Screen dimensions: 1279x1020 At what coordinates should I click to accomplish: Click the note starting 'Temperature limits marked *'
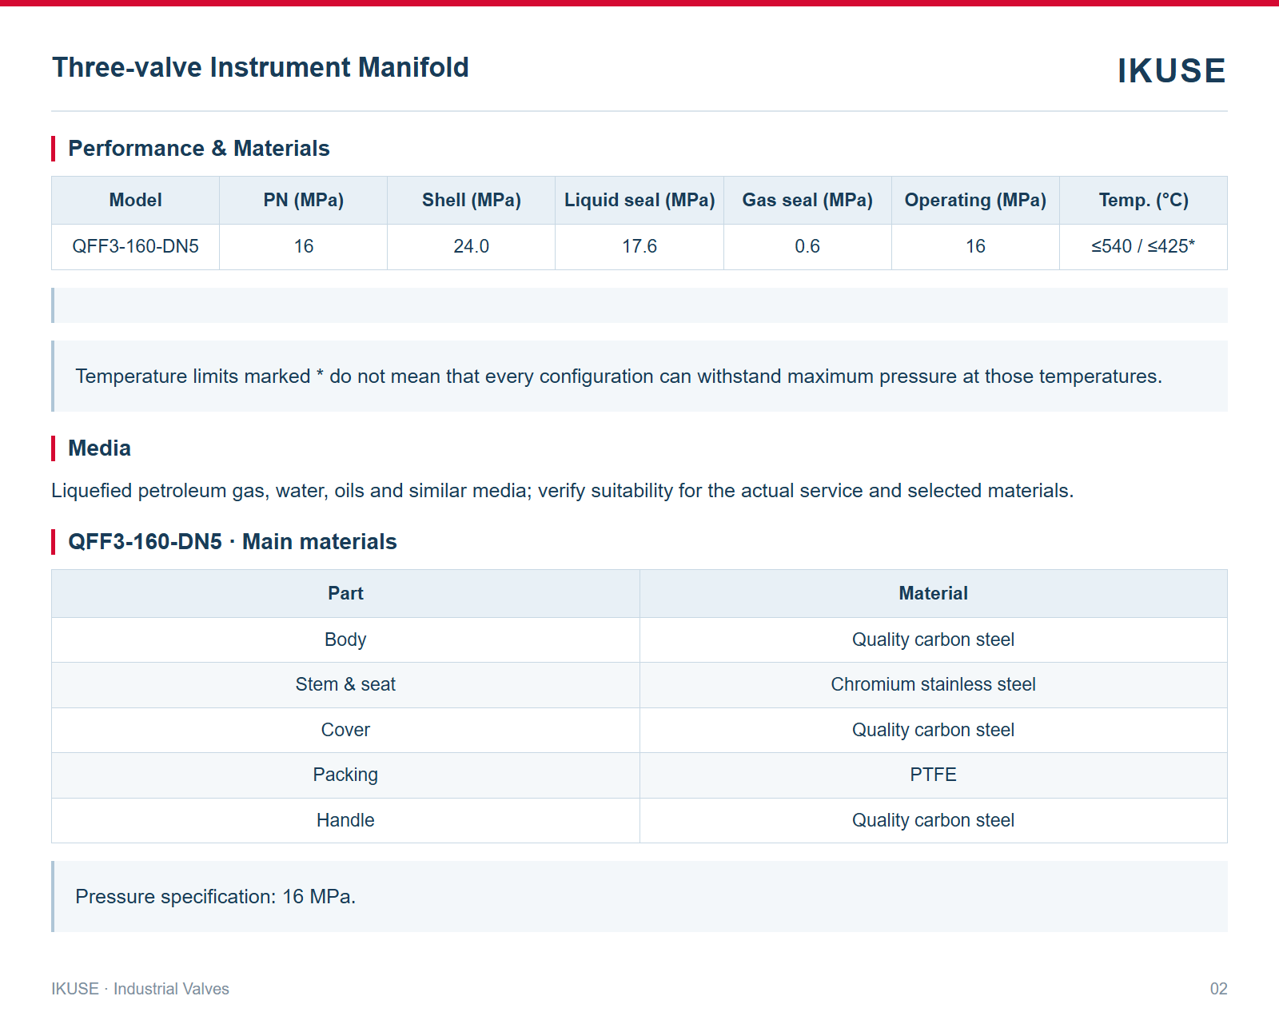tap(639, 377)
